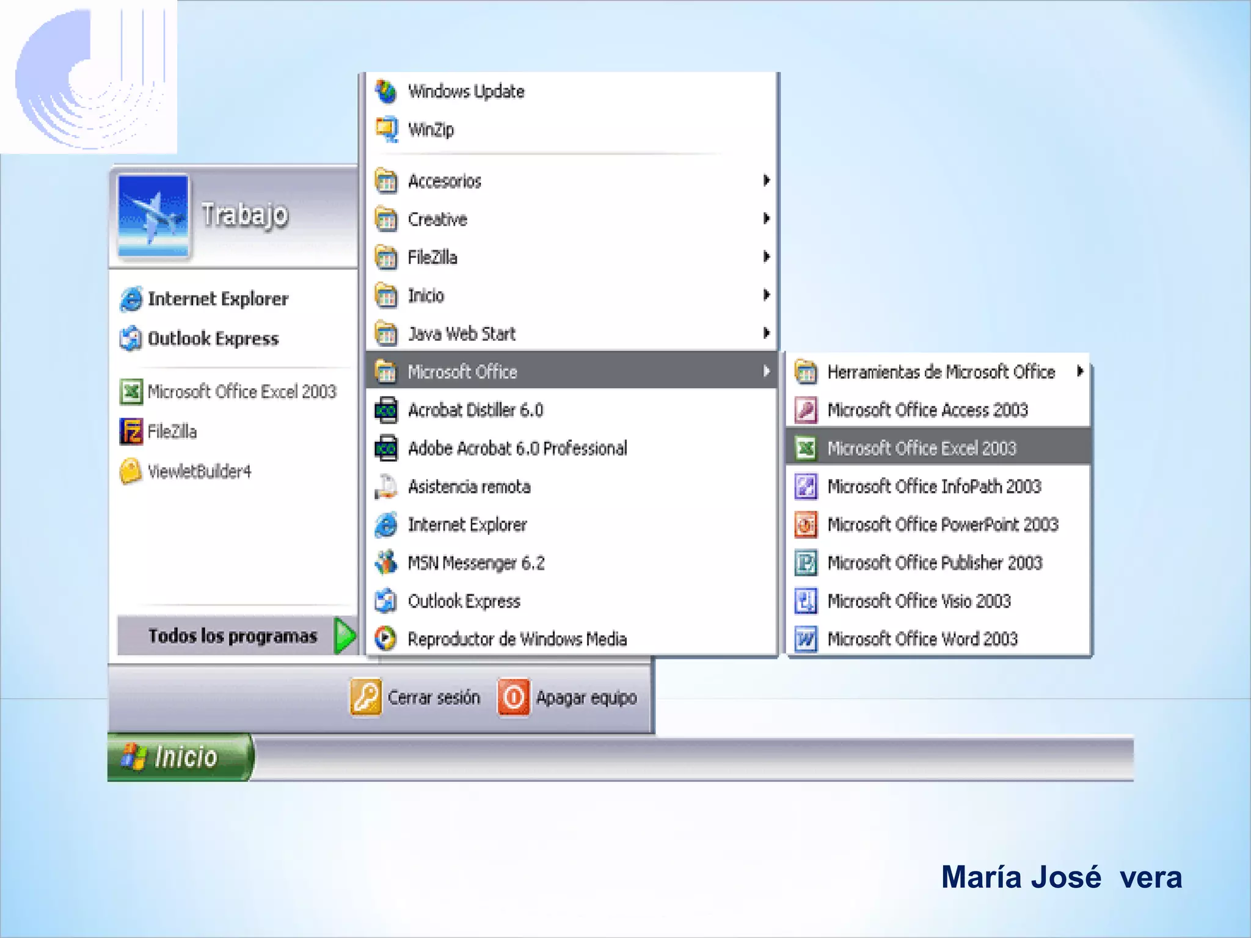Click the Windows Media player icon
The image size is (1251, 938).
pos(386,639)
